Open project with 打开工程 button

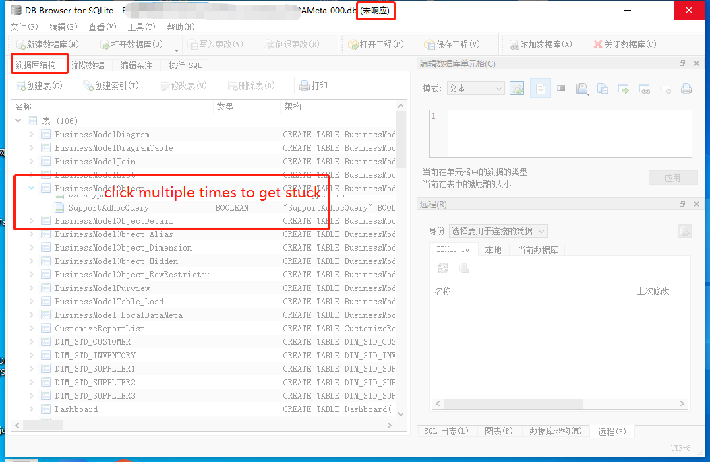(376, 44)
